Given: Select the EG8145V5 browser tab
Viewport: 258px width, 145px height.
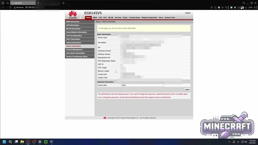Looking at the screenshot, I should (23, 3).
